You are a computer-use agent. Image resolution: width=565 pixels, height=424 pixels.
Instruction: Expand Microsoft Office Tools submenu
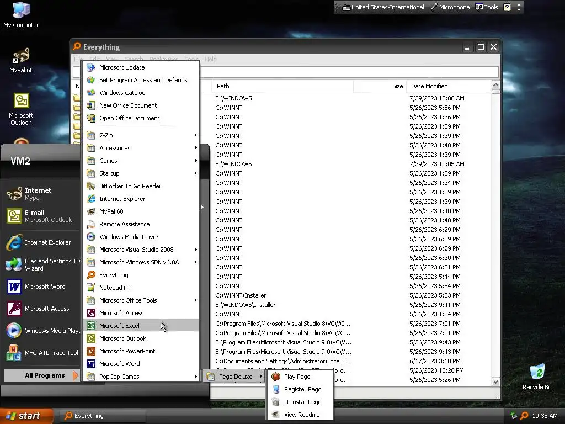coord(141,300)
